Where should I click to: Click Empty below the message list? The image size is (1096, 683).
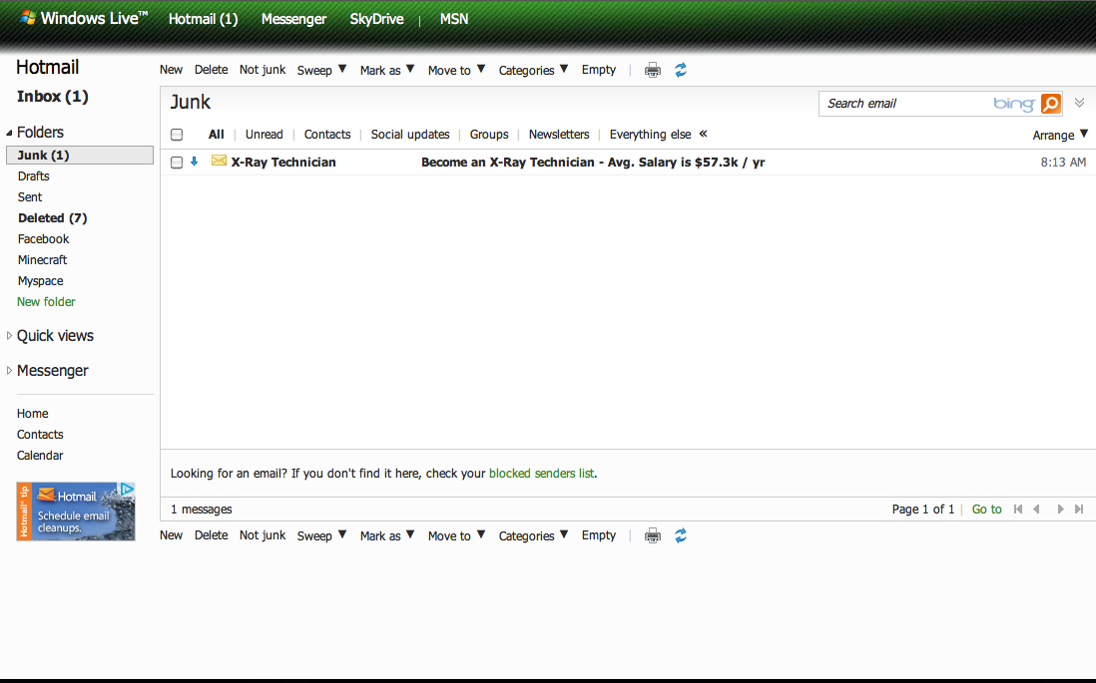pos(599,535)
